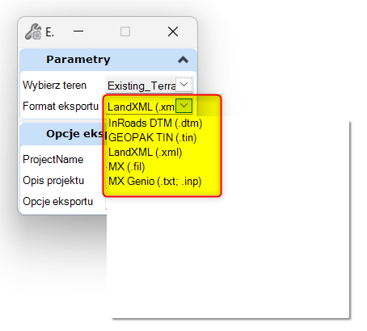Close the Format eksportu dropdown arrow

183,106
